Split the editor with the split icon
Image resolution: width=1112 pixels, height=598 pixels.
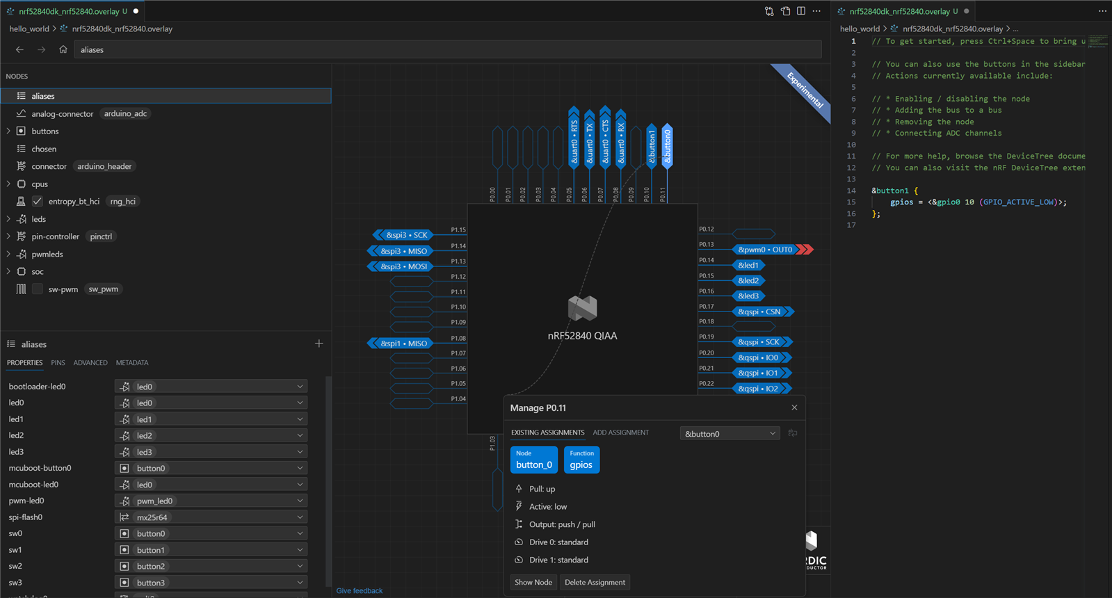[801, 11]
